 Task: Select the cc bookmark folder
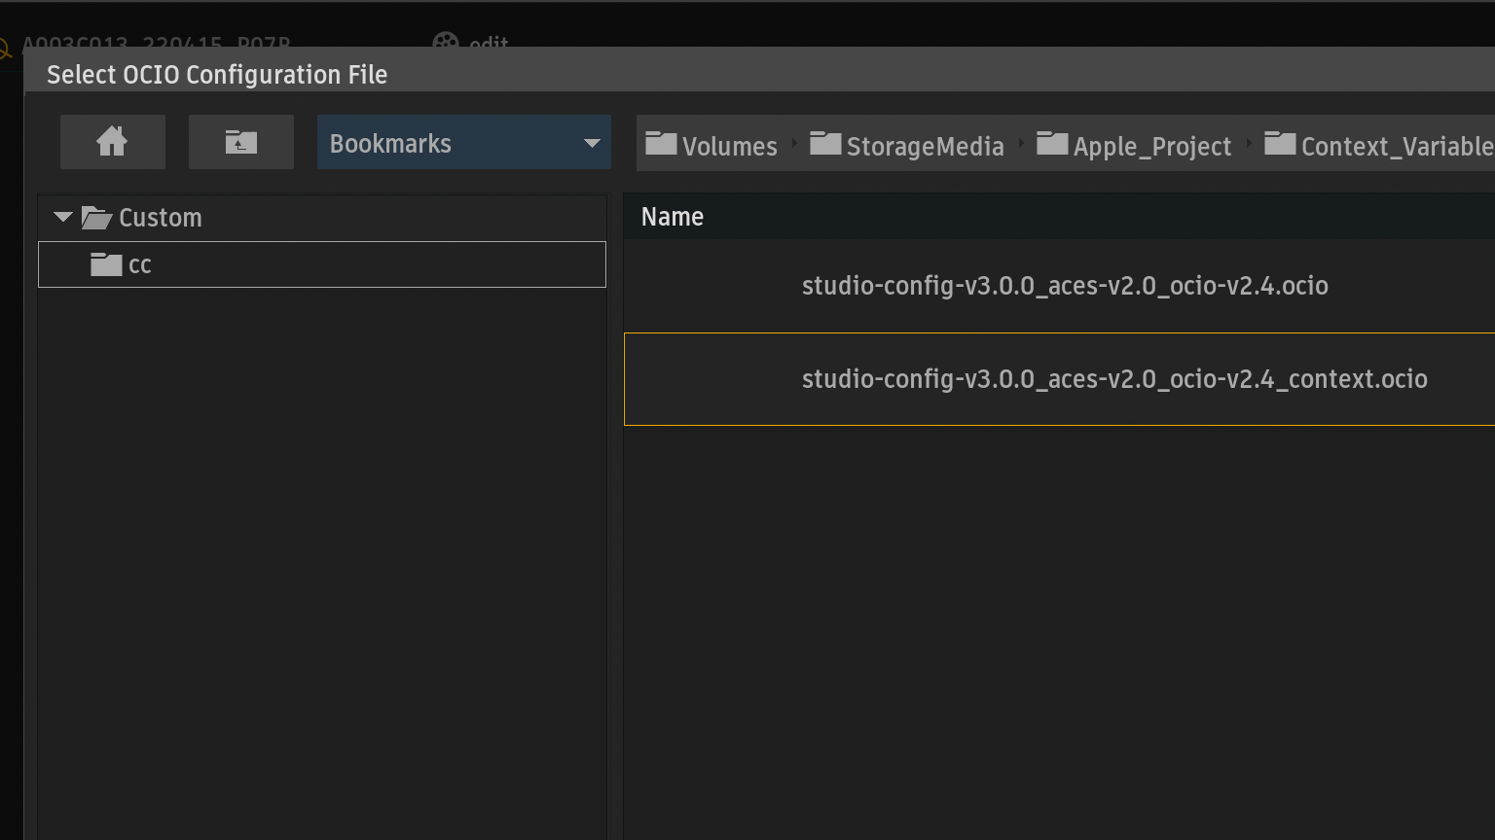point(139,264)
